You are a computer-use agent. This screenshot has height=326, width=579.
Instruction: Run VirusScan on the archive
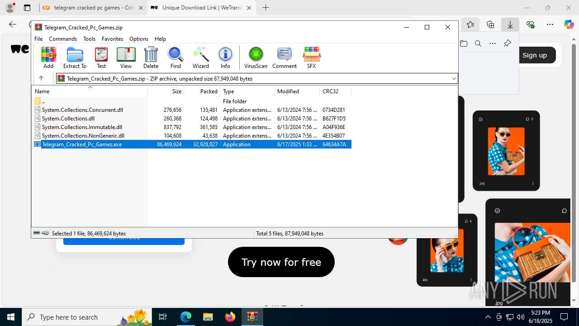click(x=256, y=58)
